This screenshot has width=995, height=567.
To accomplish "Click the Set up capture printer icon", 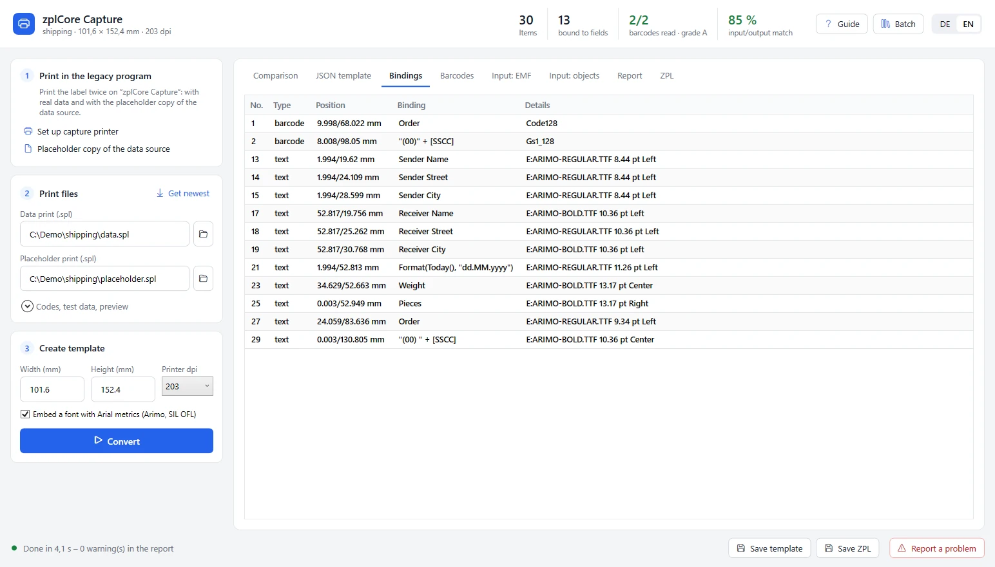I will click(x=28, y=131).
